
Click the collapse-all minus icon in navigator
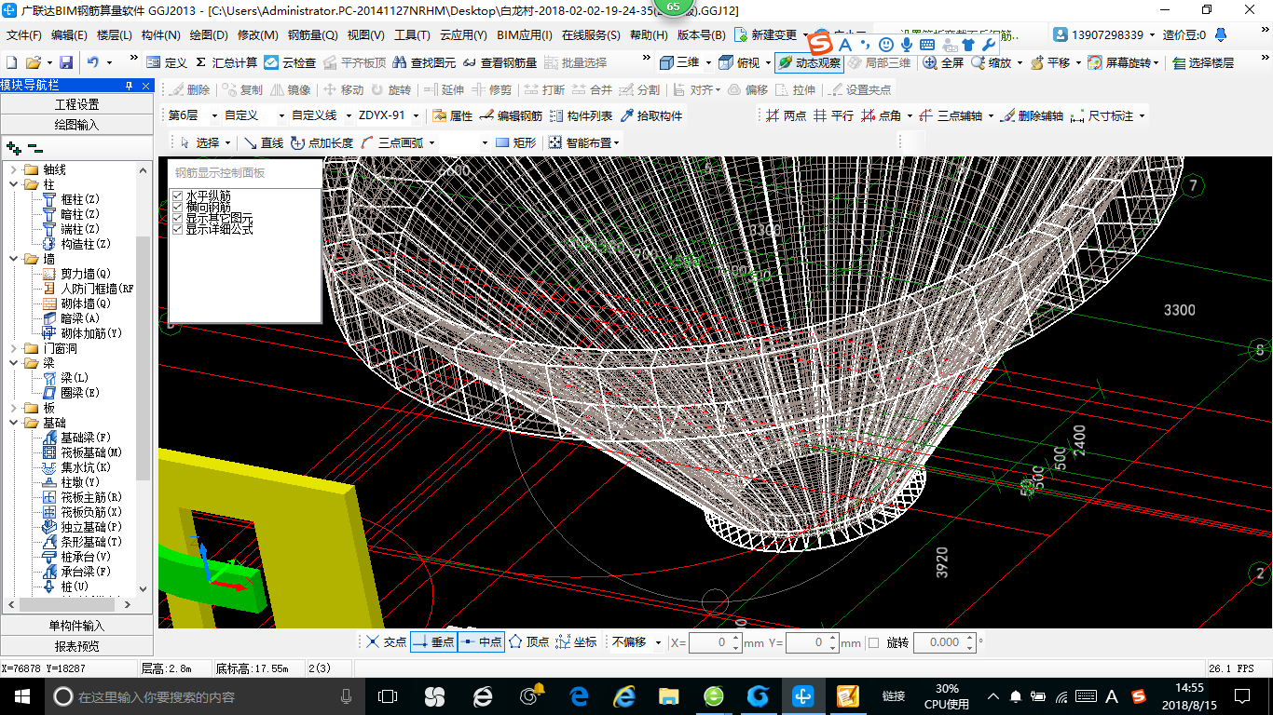[x=35, y=147]
